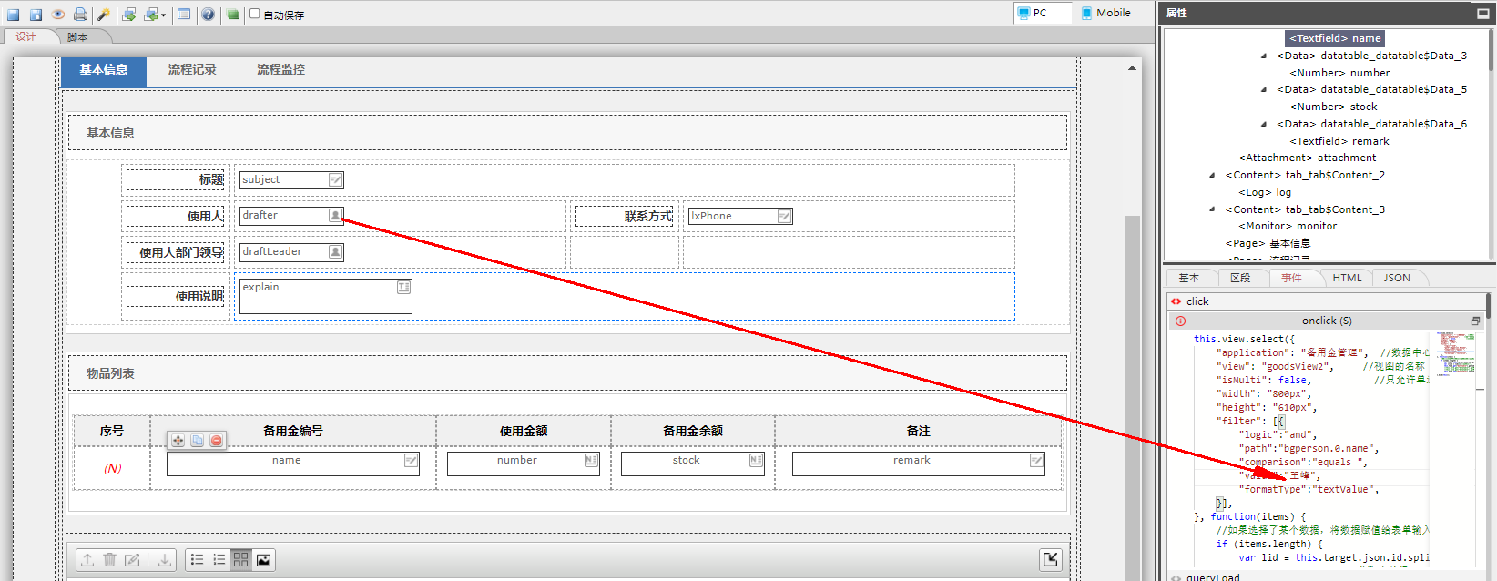Image resolution: width=1497 pixels, height=581 pixels.
Task: Select <Number> number tree node
Action: tap(1339, 73)
